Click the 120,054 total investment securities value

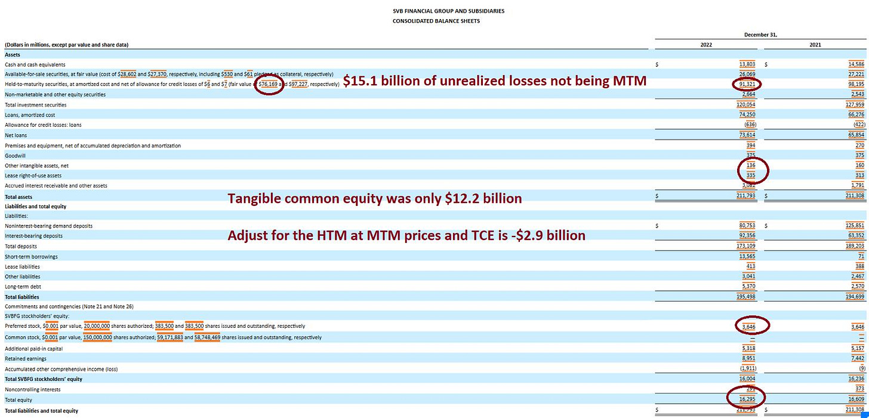click(x=745, y=105)
